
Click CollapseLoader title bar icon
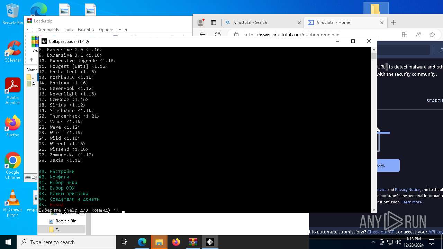[x=44, y=41]
